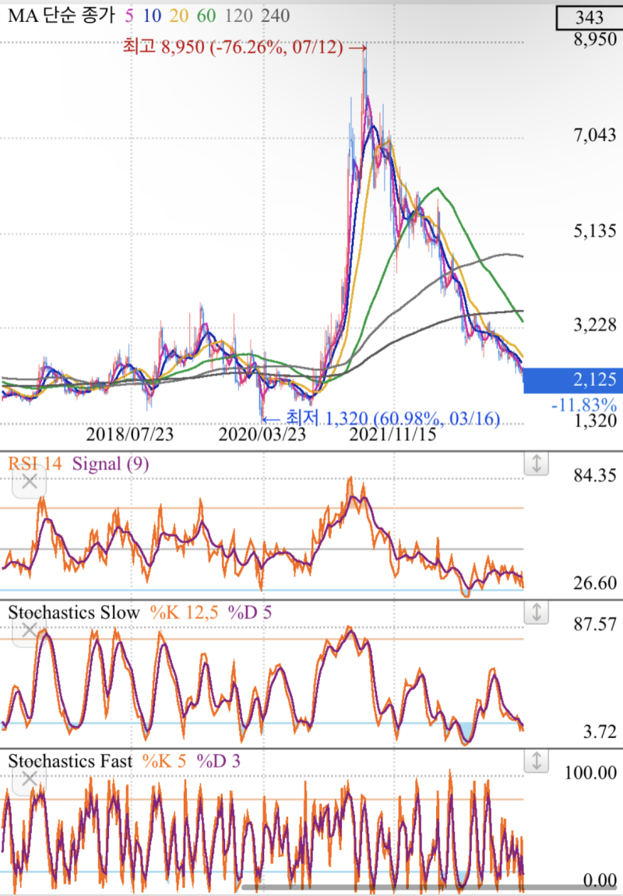Click the 3,228 price axis label
This screenshot has width=623, height=896.
coord(595,325)
